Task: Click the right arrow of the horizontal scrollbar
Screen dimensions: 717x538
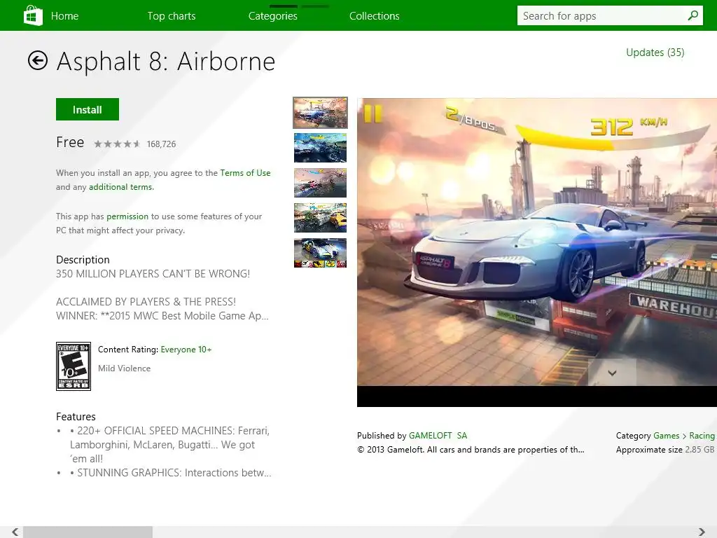Action: [702, 532]
